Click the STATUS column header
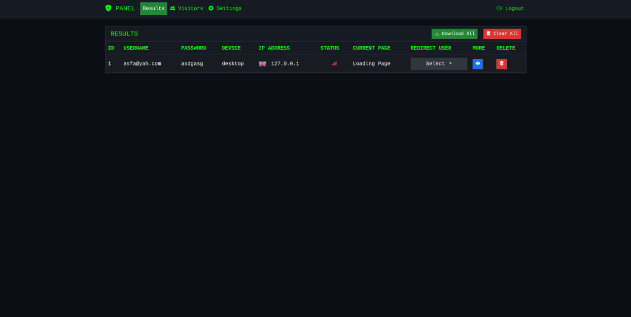Screen dimensions: 631x317 [x=330, y=48]
